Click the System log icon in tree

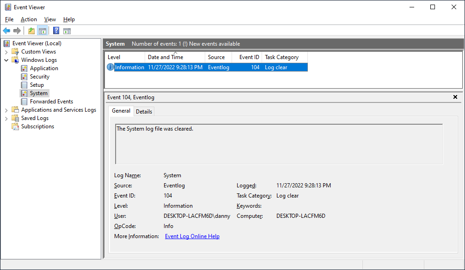coord(24,93)
